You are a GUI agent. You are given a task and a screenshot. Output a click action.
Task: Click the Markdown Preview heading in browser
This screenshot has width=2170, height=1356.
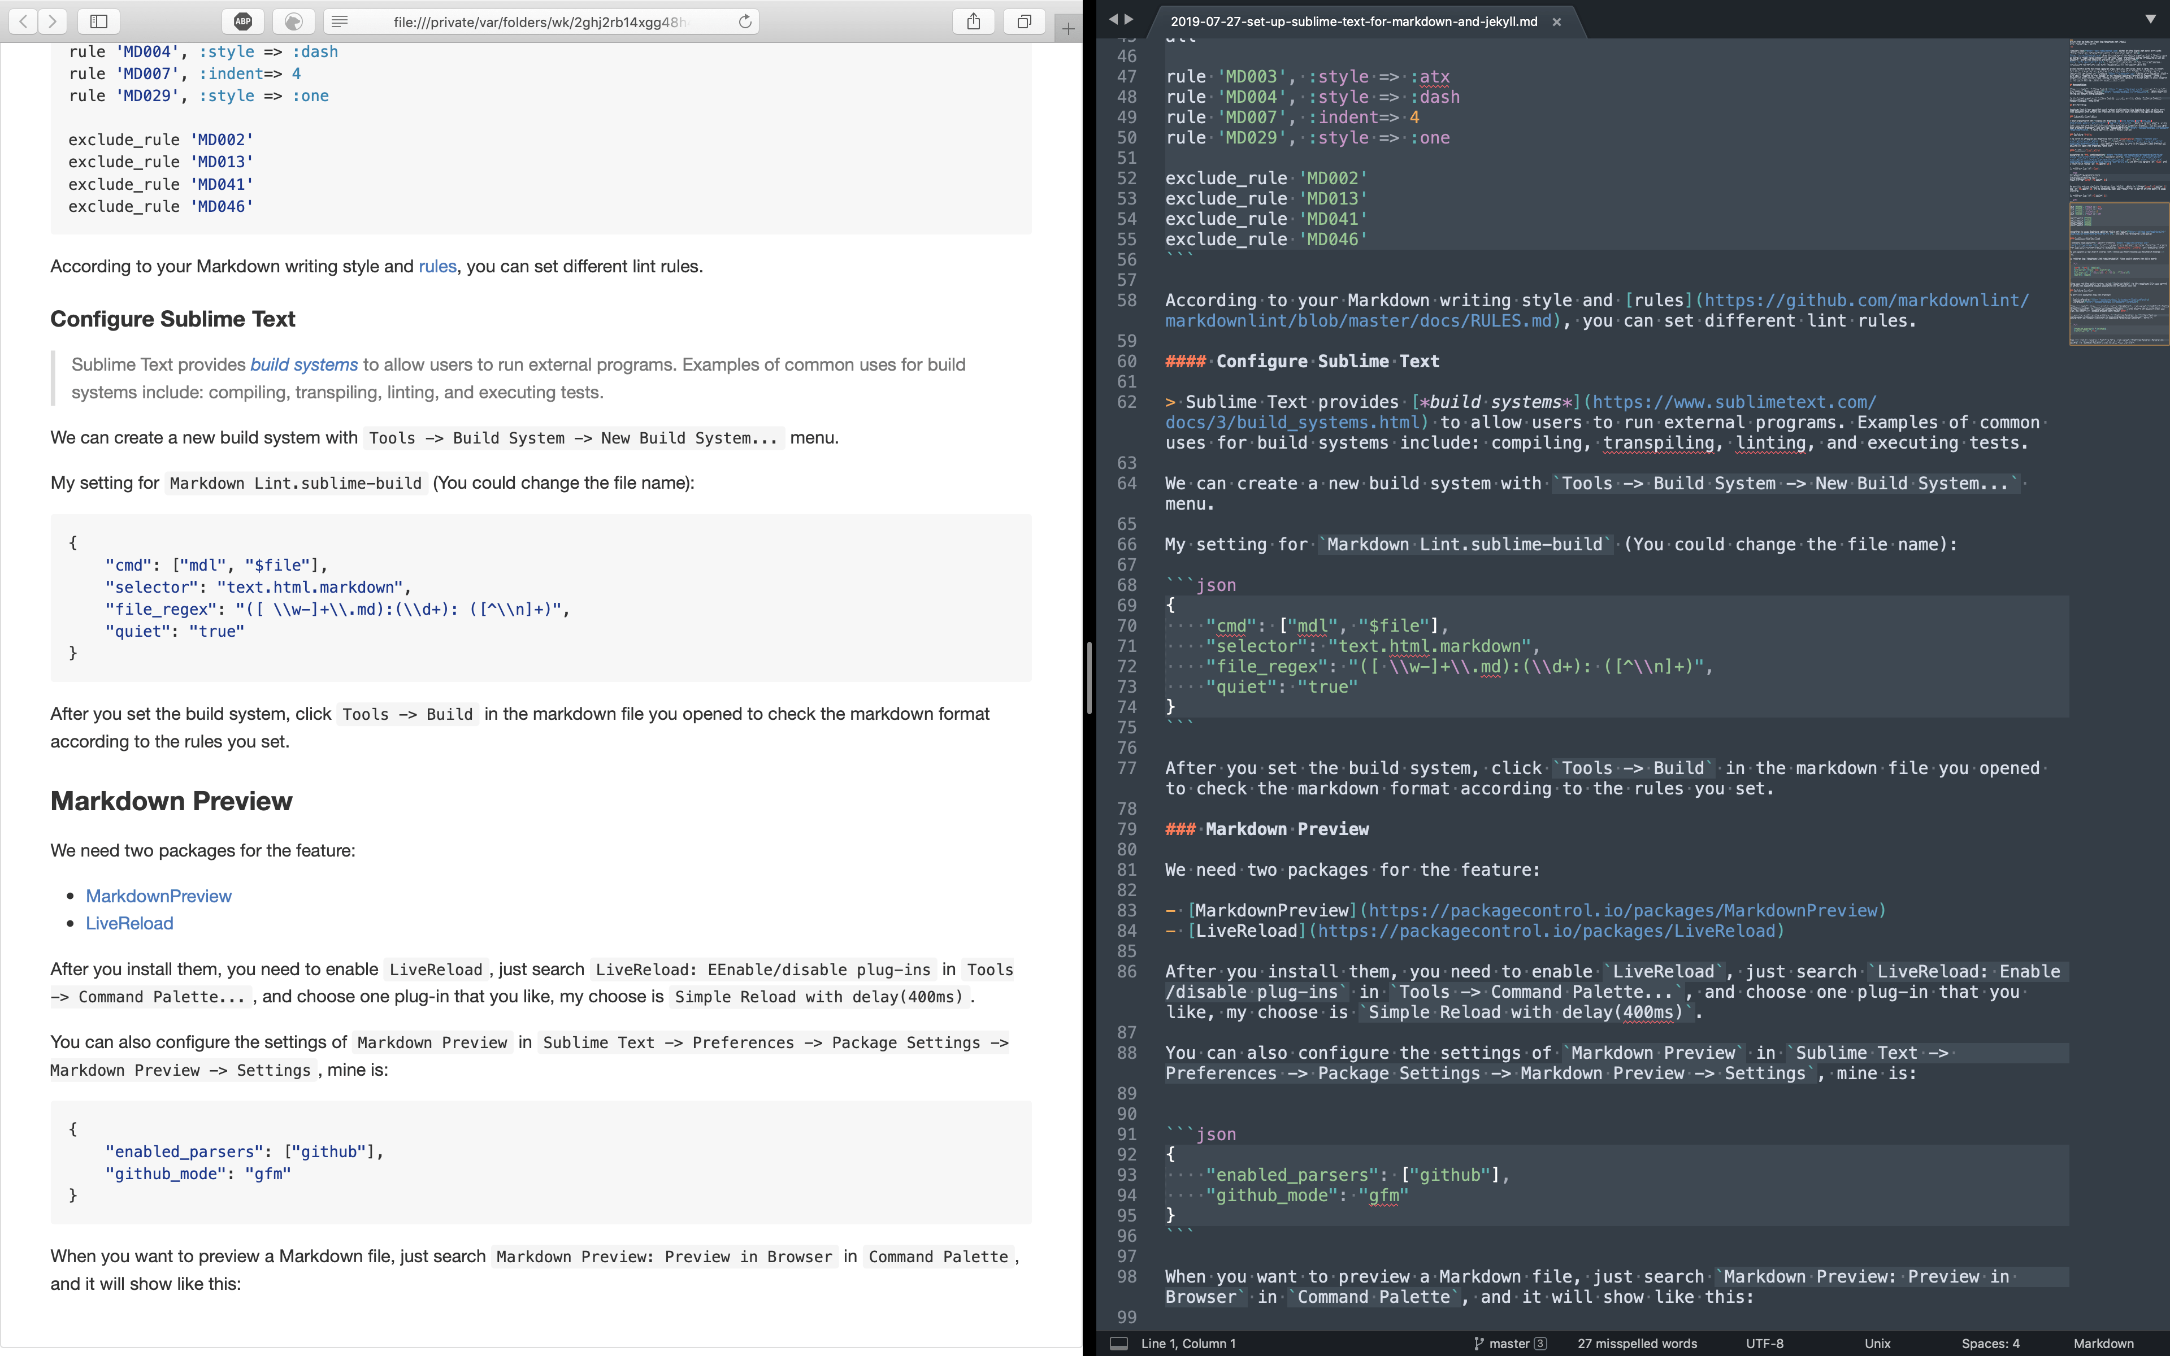[171, 801]
